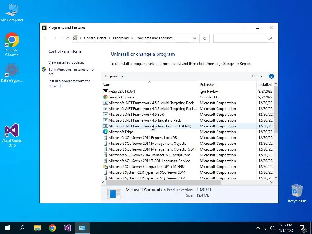Click the Programs and Features breadcrumb
Image resolution: width=312 pixels, height=234 pixels.
coord(154,38)
